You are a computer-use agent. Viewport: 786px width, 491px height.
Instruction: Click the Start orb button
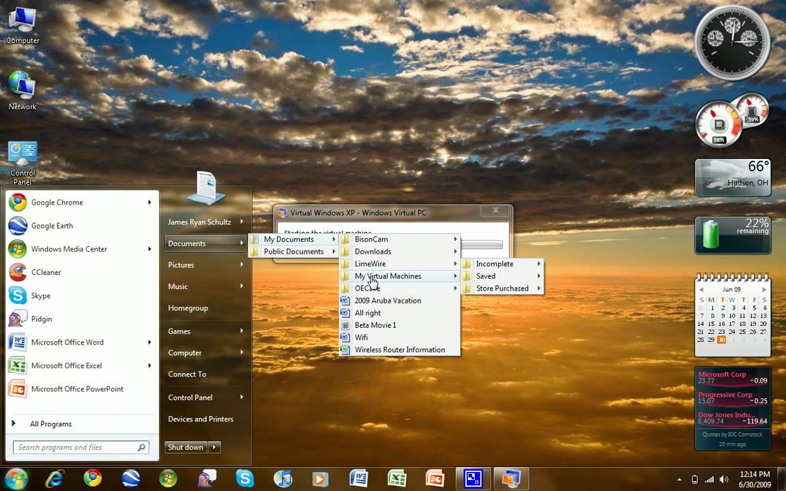tap(16, 479)
